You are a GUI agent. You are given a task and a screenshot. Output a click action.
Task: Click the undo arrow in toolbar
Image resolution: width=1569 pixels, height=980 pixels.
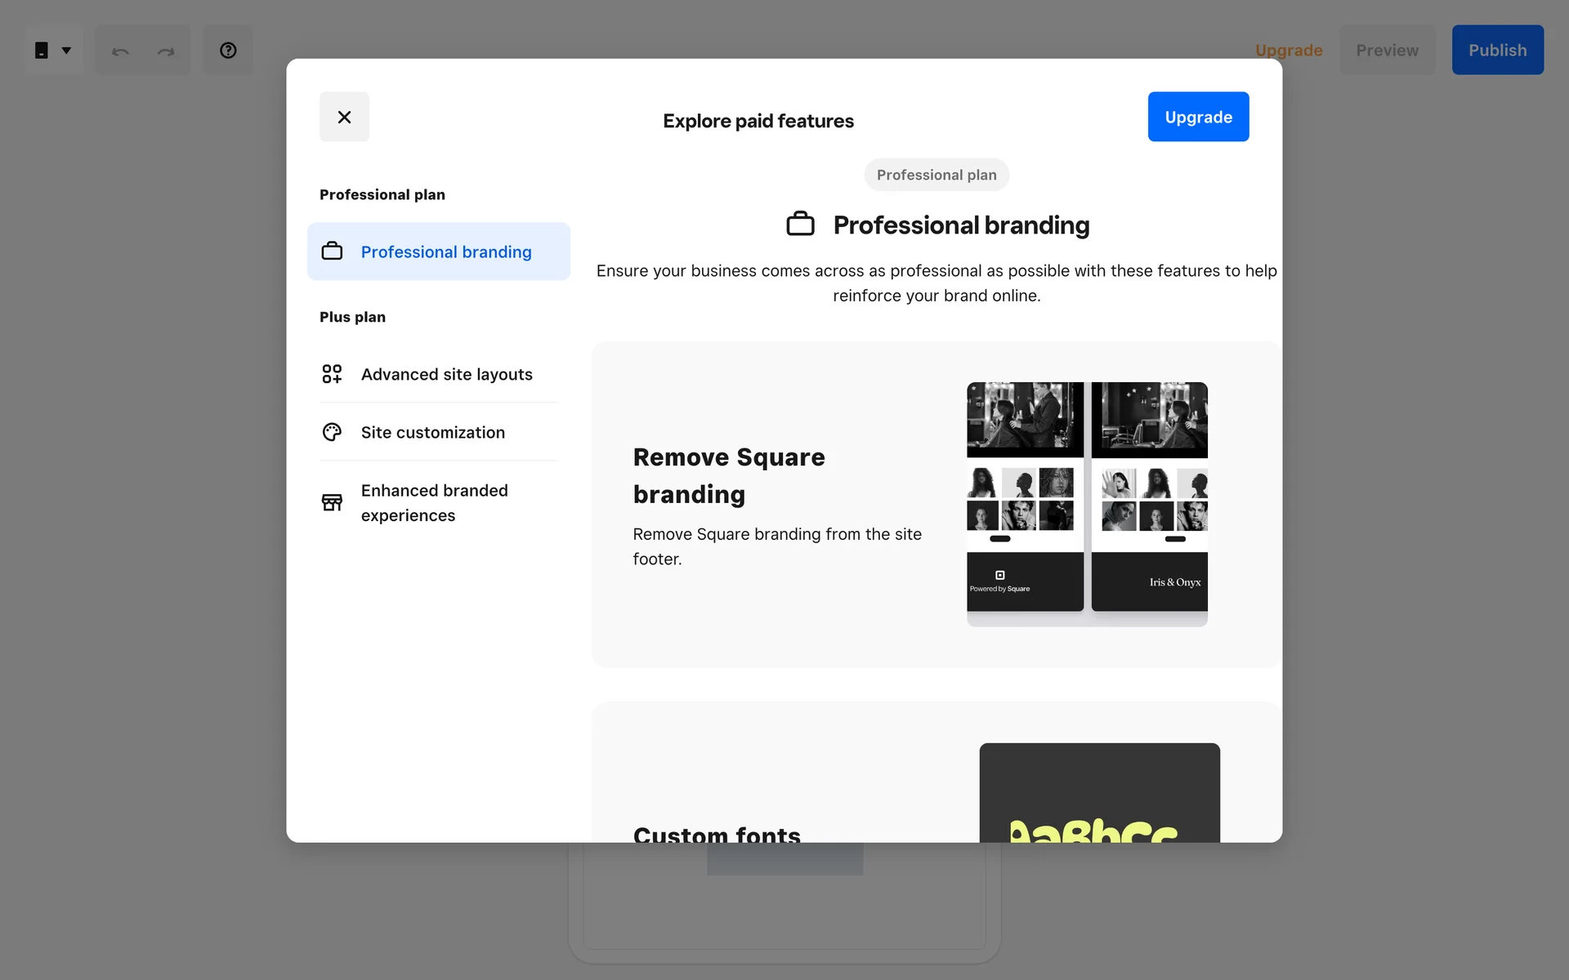tap(120, 51)
